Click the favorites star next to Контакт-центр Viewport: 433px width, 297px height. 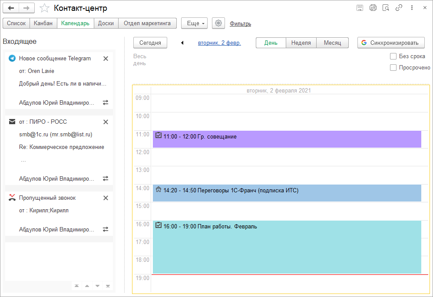pos(44,8)
